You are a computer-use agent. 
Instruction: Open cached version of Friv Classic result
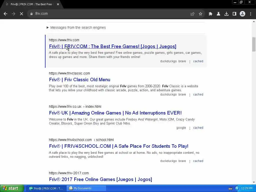coord(198,94)
